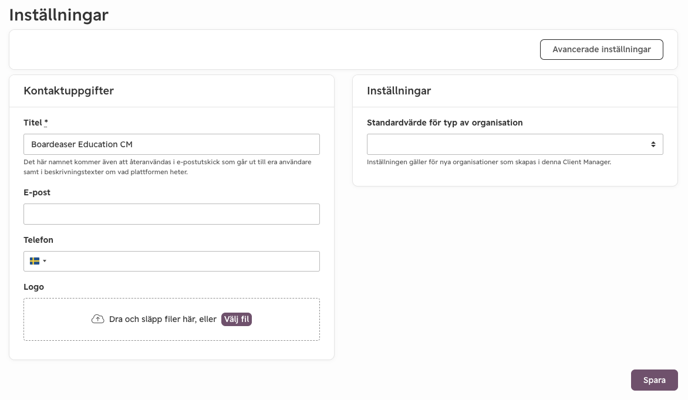688x400 pixels.
Task: Click the Titel field with Boardeaser Education CM
Action: coord(171,144)
